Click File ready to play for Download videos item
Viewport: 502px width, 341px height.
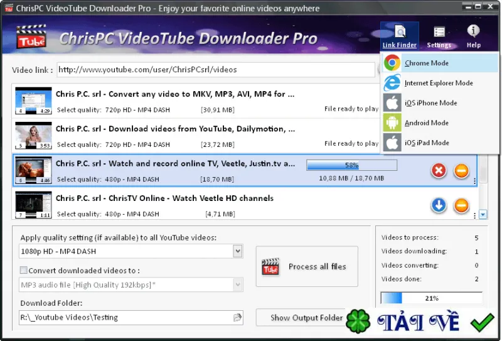pyautogui.click(x=351, y=143)
